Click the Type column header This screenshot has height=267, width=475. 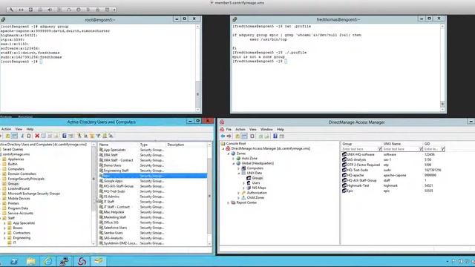pyautogui.click(x=152, y=145)
